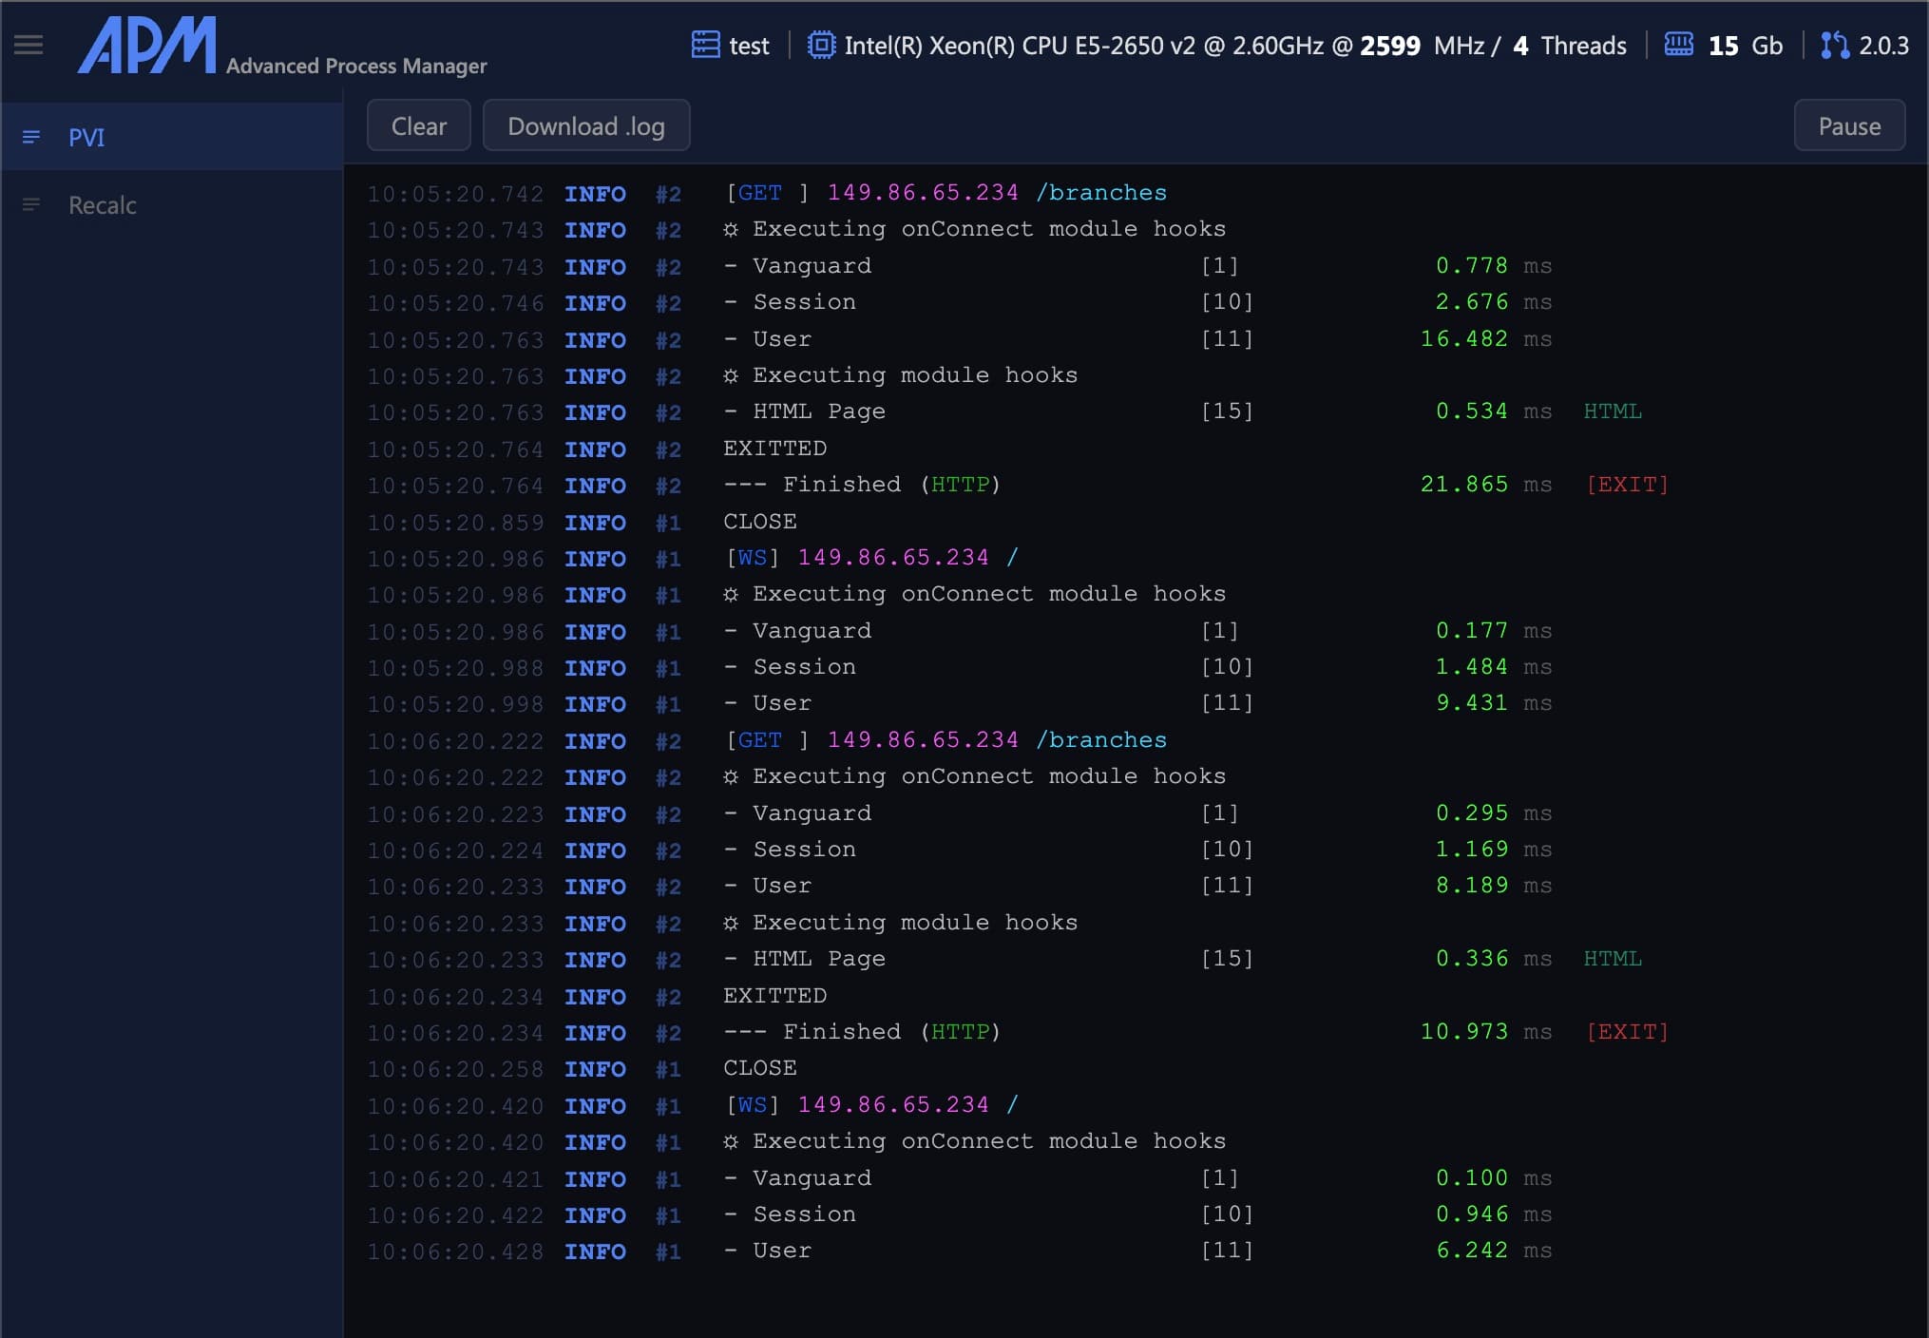Image resolution: width=1929 pixels, height=1338 pixels.
Task: Click the 2599 MHz clock speed value
Action: (x=1422, y=46)
